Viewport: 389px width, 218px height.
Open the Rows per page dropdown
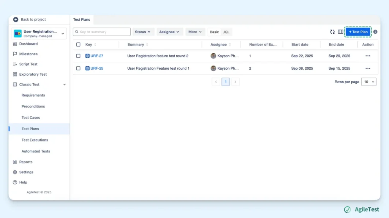click(x=368, y=82)
